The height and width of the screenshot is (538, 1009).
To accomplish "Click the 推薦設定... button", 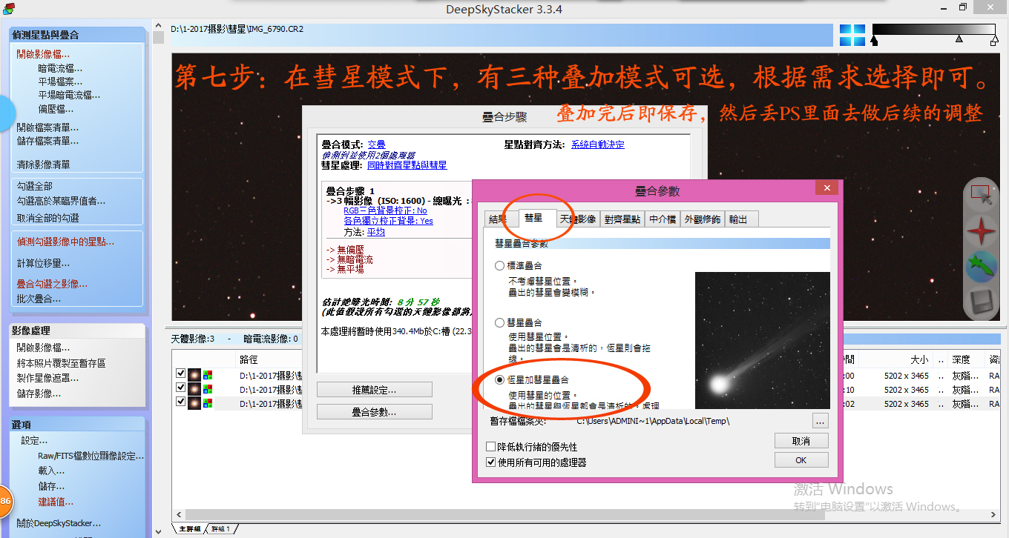I will (x=374, y=390).
